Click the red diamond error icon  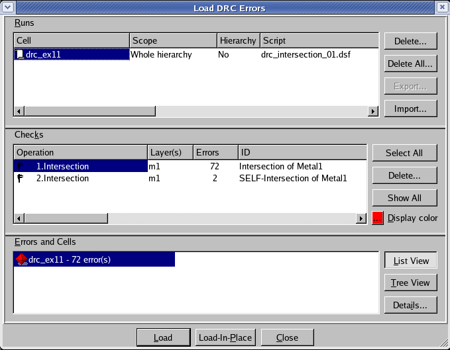point(21,259)
